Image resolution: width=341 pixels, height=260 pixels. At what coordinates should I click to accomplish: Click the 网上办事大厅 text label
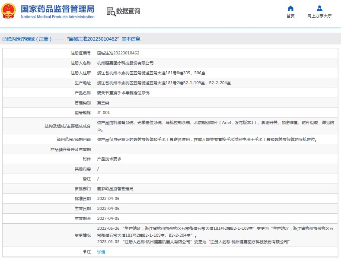(319, 16)
